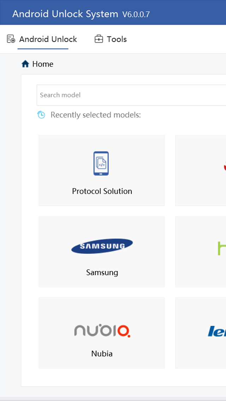Viewport: 226px width, 401px height.
Task: Select the green HTC logo tile
Action: pyautogui.click(x=221, y=248)
